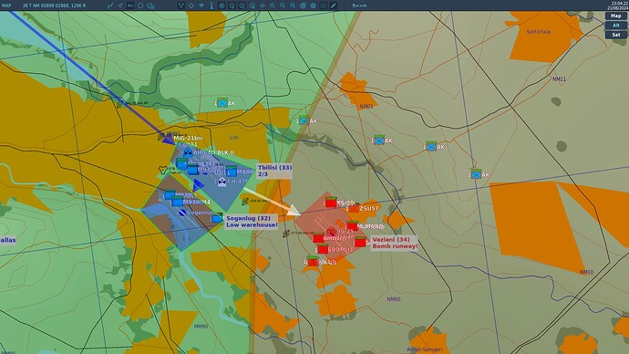Click the Soganlug airfield symbol

182,213
